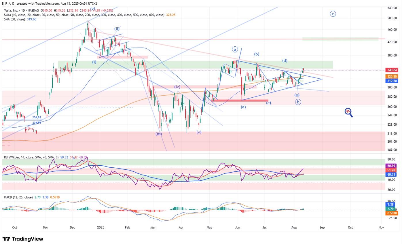
Task: Click the 380.00 price scale value
Action: coord(392,56)
